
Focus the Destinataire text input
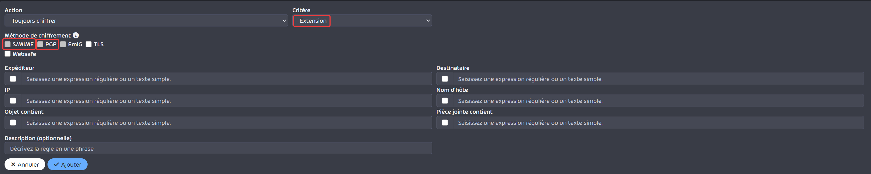coord(658,79)
